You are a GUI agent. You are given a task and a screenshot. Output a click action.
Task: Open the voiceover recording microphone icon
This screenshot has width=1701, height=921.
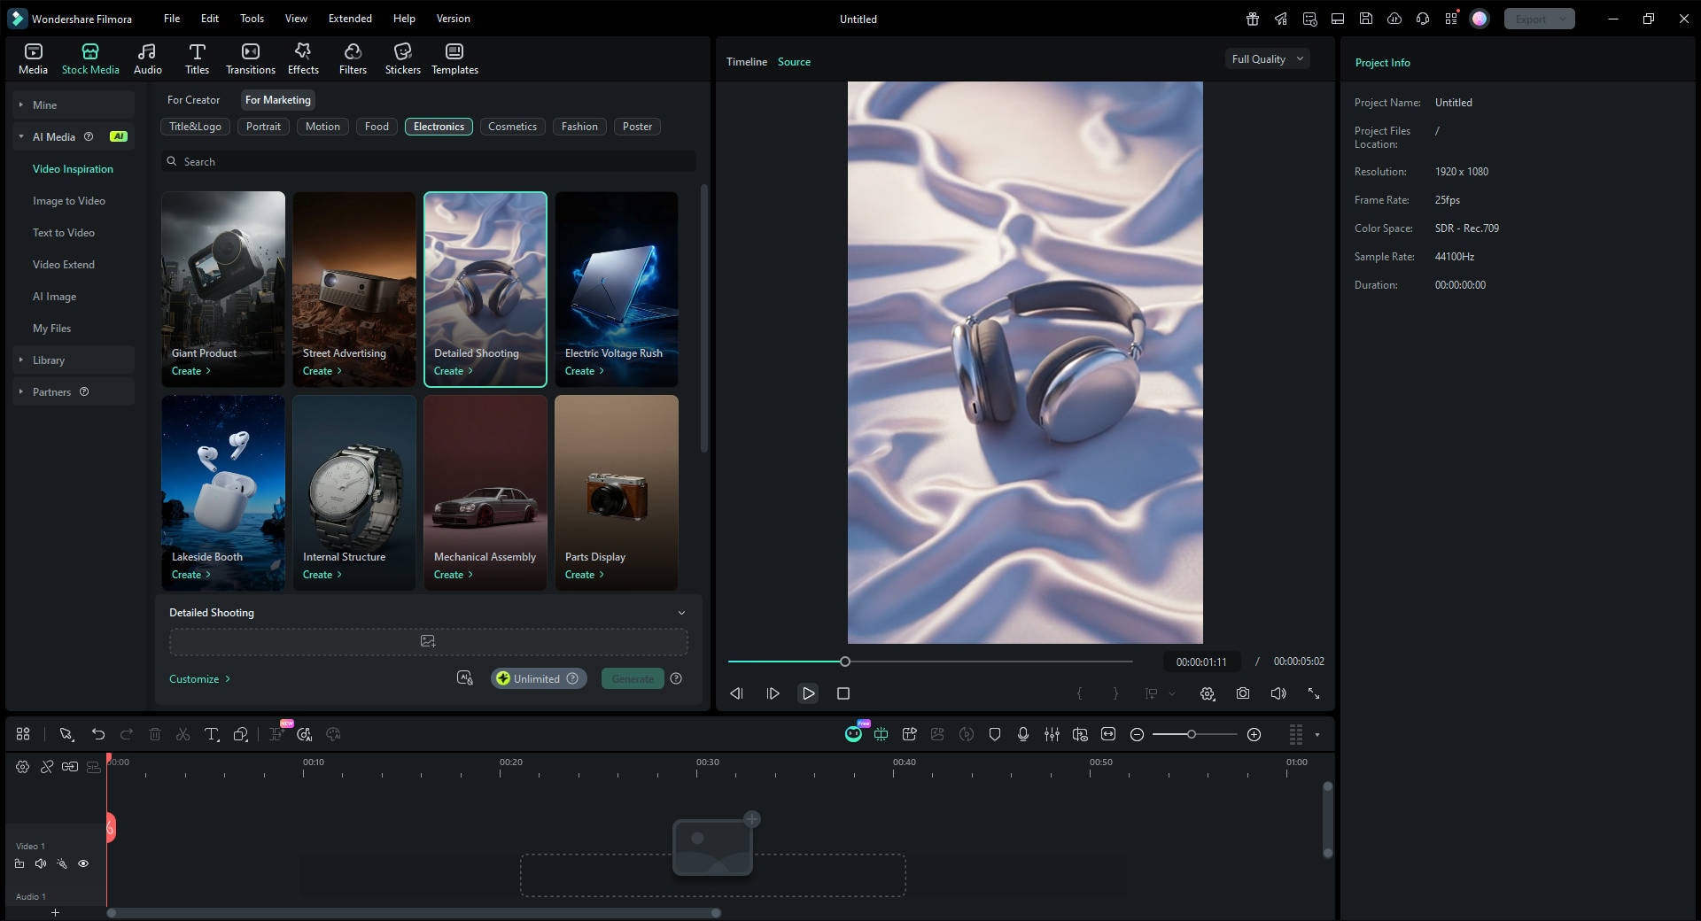[x=1023, y=734]
